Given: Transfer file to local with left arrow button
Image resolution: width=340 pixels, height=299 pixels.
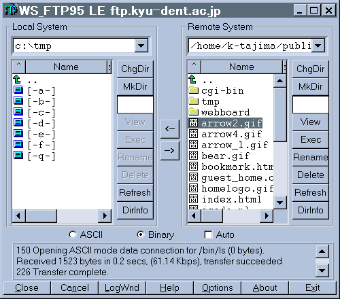Looking at the screenshot, I should pos(170,129).
